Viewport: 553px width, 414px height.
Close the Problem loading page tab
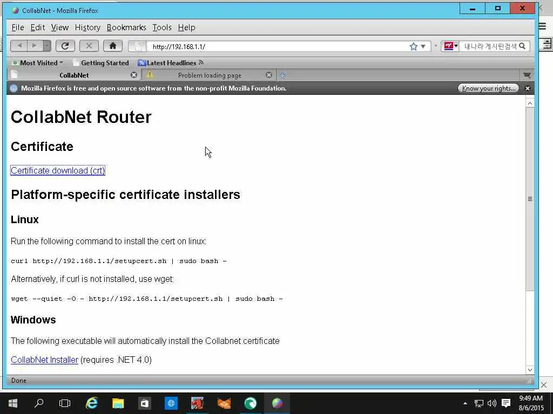[269, 75]
